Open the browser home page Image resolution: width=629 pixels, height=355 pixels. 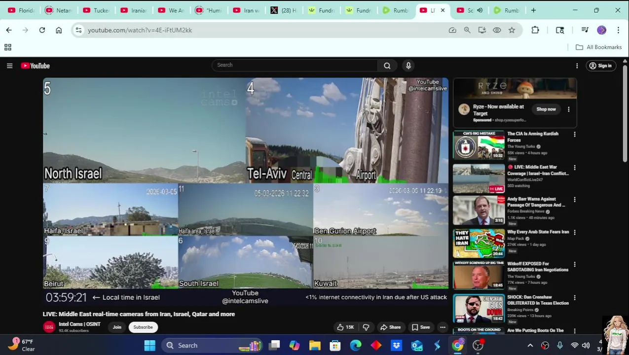(x=59, y=30)
